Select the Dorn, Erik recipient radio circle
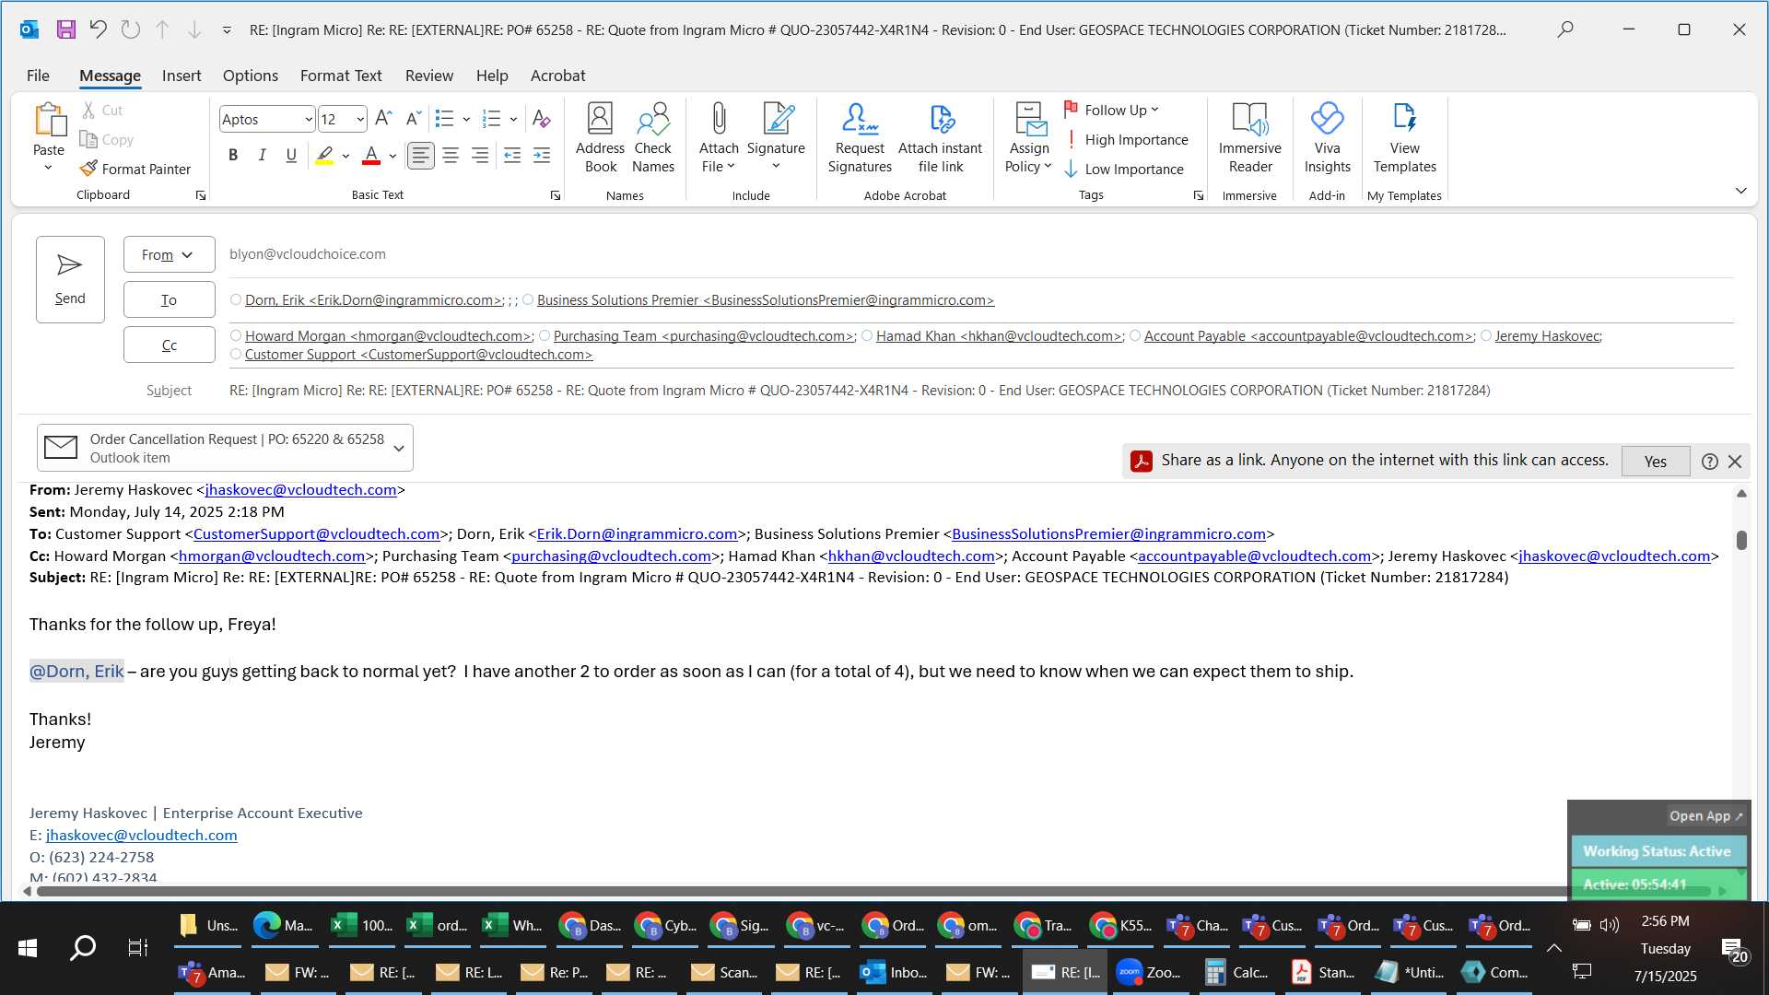Screen dimensions: 1769x995 coord(236,299)
